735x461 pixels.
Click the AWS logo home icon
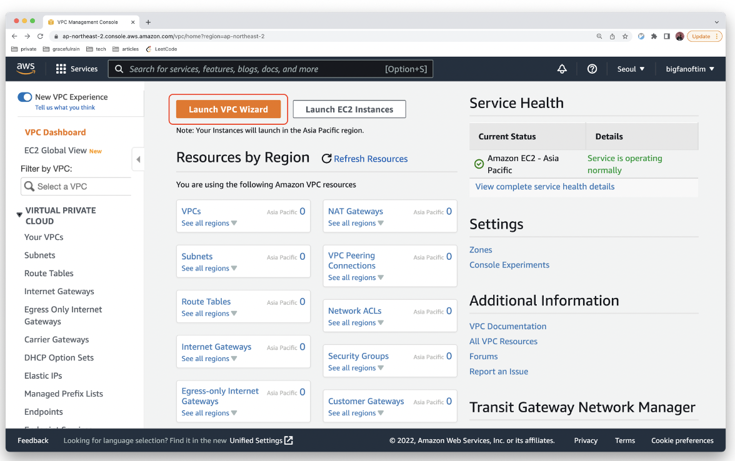26,69
